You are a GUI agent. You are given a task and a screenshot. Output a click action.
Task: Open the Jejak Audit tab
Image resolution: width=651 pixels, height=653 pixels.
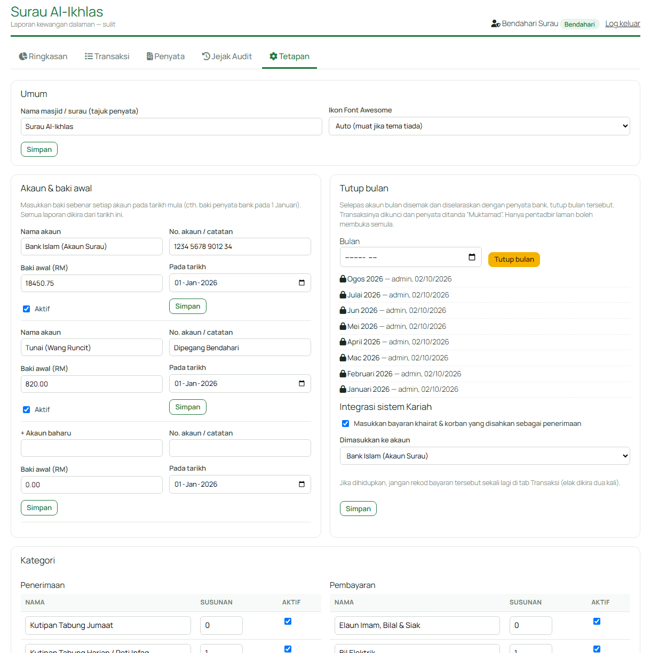pos(227,56)
